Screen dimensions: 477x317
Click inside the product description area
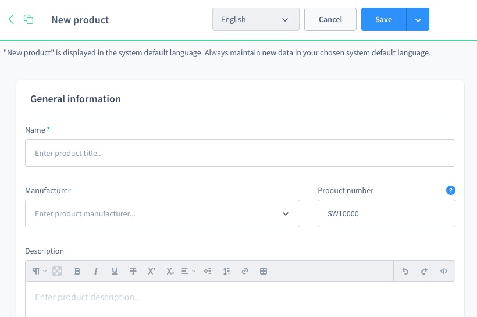point(240,299)
